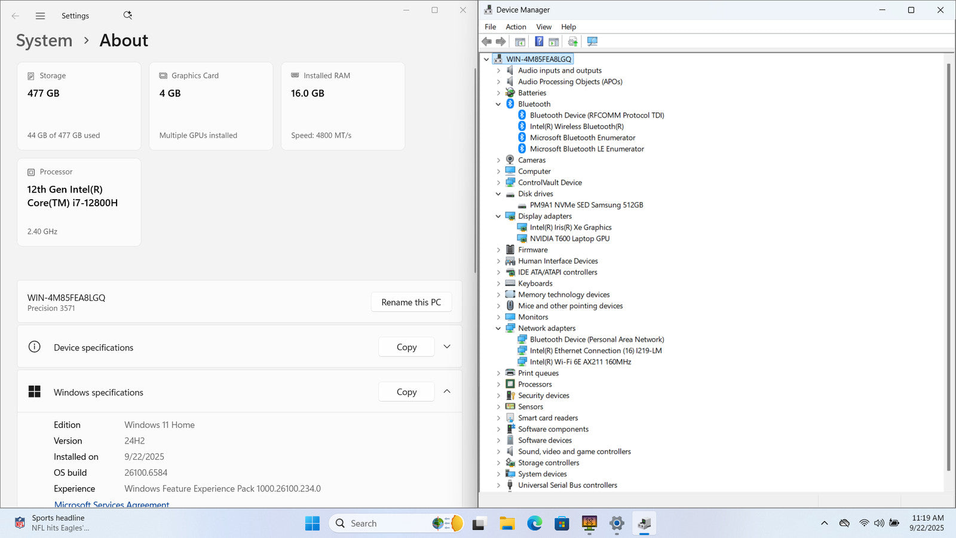Open the View menu in Device Manager
The height and width of the screenshot is (538, 956).
click(543, 27)
